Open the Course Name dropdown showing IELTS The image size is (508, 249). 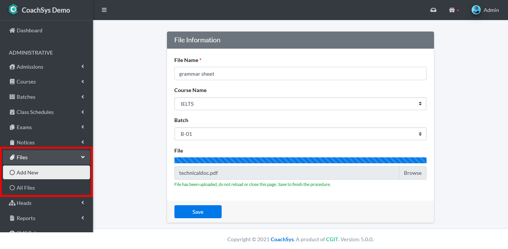point(300,104)
